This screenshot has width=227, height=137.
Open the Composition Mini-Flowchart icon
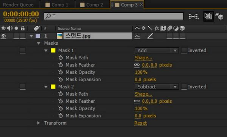point(194,17)
